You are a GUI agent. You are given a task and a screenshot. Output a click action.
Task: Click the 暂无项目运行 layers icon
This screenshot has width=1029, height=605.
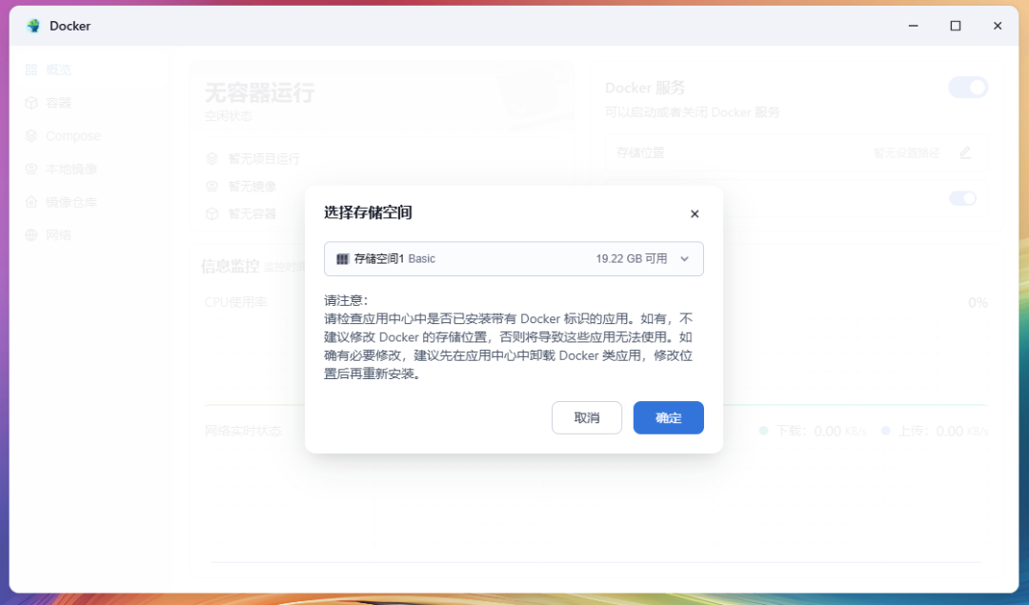click(212, 159)
